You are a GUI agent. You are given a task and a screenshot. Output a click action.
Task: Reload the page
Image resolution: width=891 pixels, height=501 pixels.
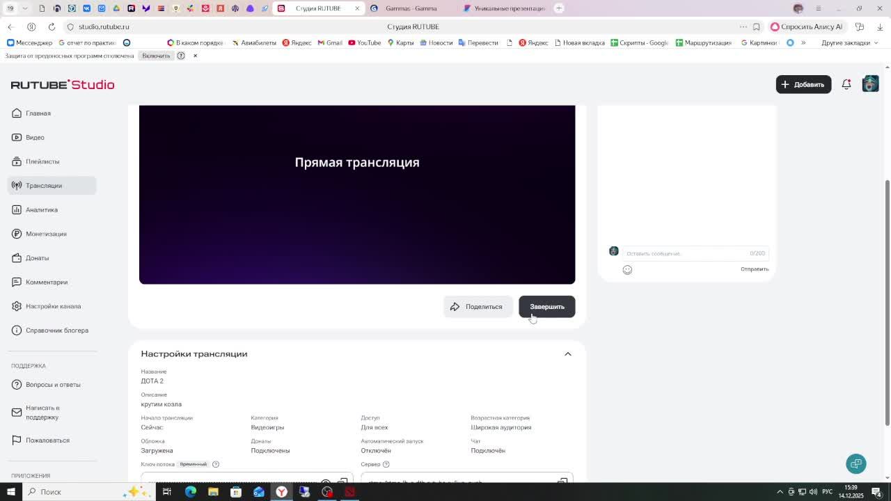tap(52, 26)
